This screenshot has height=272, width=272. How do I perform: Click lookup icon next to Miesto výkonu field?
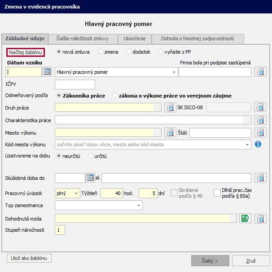(x=170, y=132)
